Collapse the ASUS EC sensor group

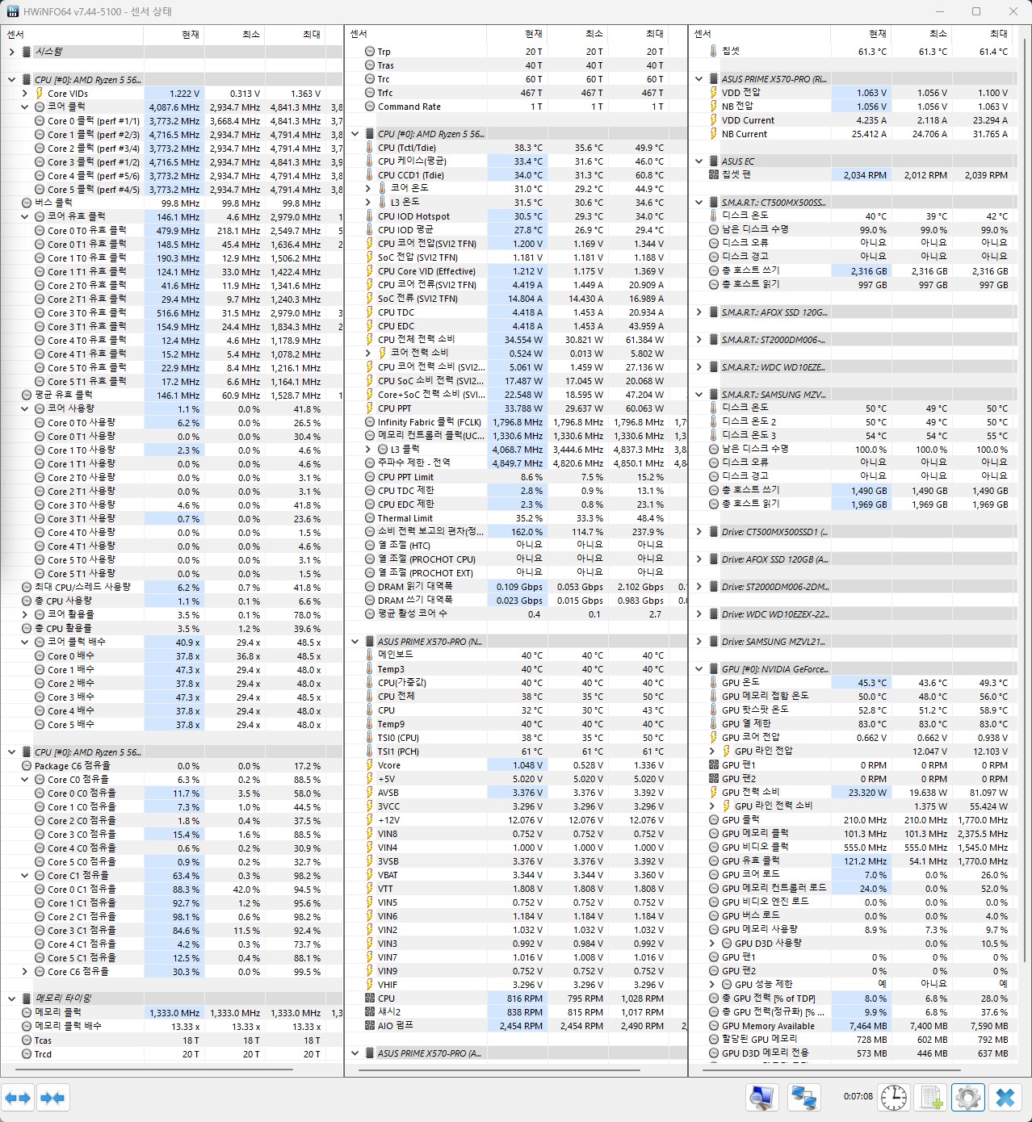tap(699, 161)
